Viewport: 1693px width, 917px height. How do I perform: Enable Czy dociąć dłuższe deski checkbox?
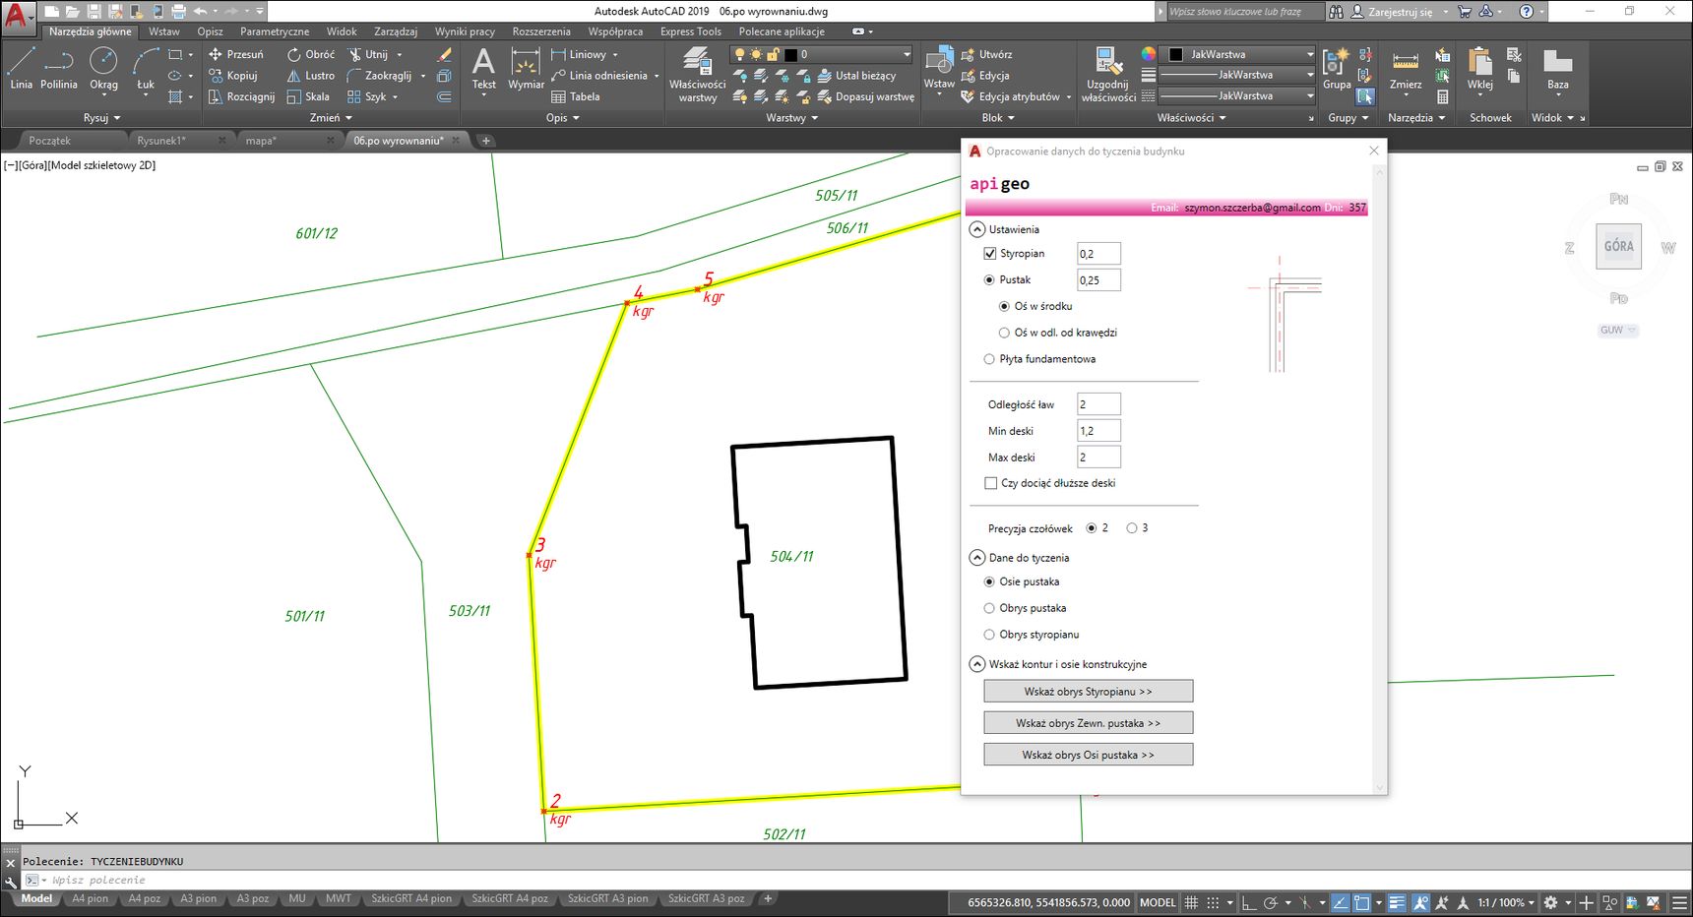(990, 483)
